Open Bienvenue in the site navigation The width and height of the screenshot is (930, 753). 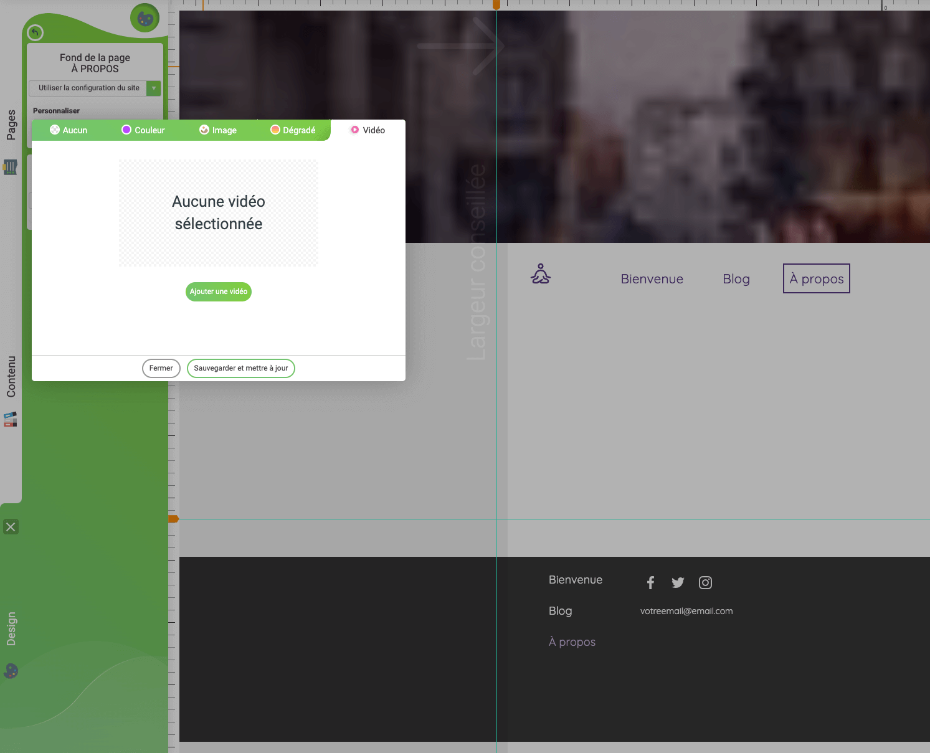click(x=652, y=279)
